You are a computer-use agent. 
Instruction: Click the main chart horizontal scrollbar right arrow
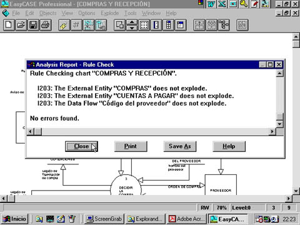(x=289, y=199)
